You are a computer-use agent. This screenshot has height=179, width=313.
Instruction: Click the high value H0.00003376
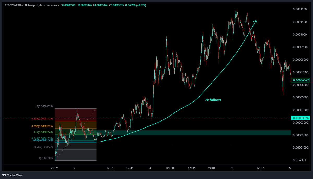pos(84,5)
